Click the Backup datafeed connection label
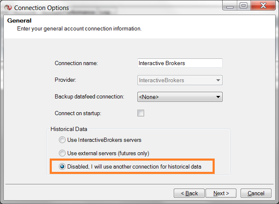This screenshot has width=279, height=204. 89,96
